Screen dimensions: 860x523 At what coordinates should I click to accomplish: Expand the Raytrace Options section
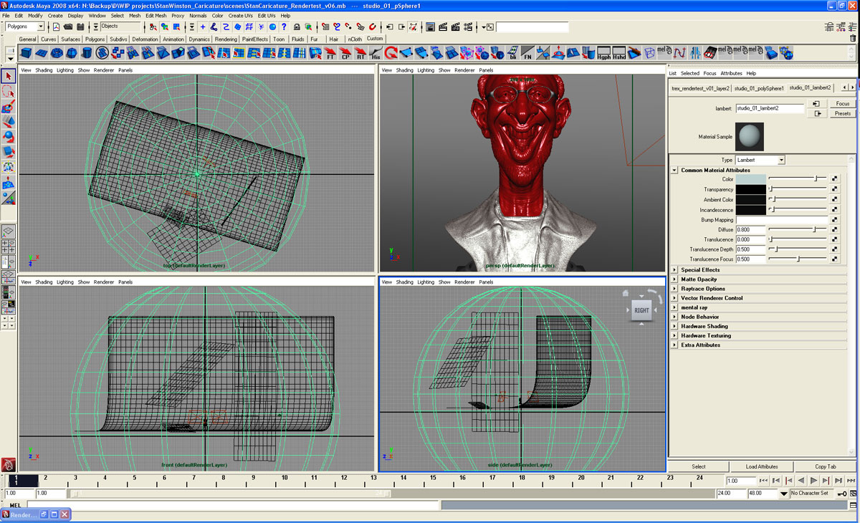click(674, 289)
